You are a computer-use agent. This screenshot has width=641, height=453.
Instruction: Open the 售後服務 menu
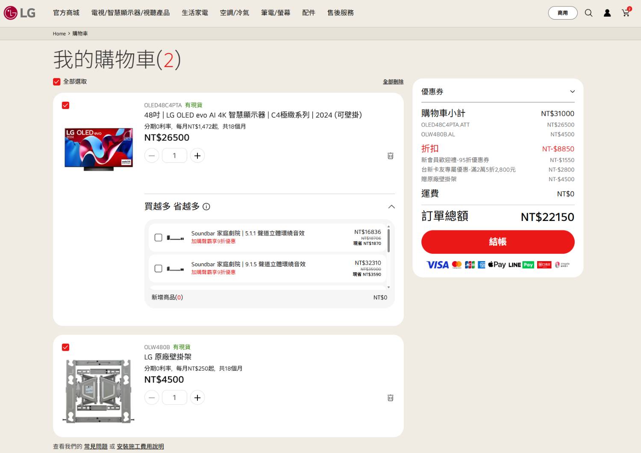[x=341, y=13]
